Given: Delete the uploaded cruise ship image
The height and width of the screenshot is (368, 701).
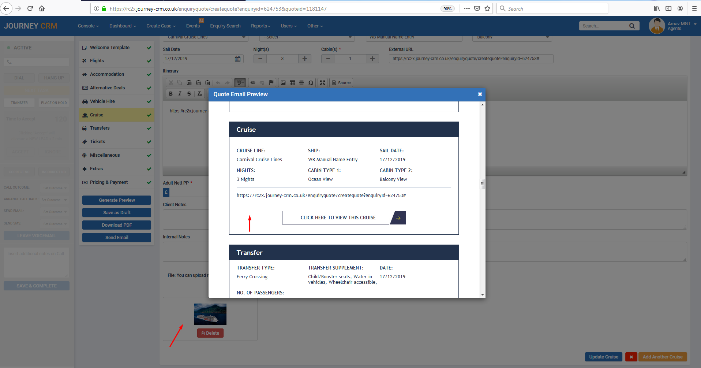Looking at the screenshot, I should point(210,333).
